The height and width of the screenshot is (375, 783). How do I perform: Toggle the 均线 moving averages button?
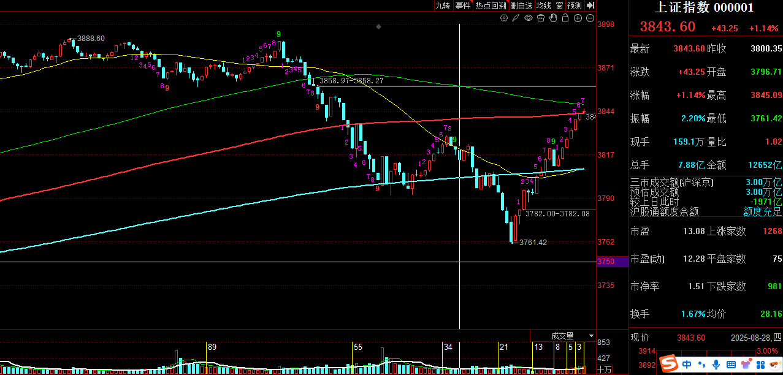[x=543, y=6]
